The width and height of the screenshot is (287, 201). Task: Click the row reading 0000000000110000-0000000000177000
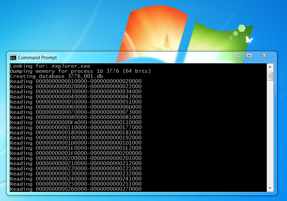pos(75,127)
